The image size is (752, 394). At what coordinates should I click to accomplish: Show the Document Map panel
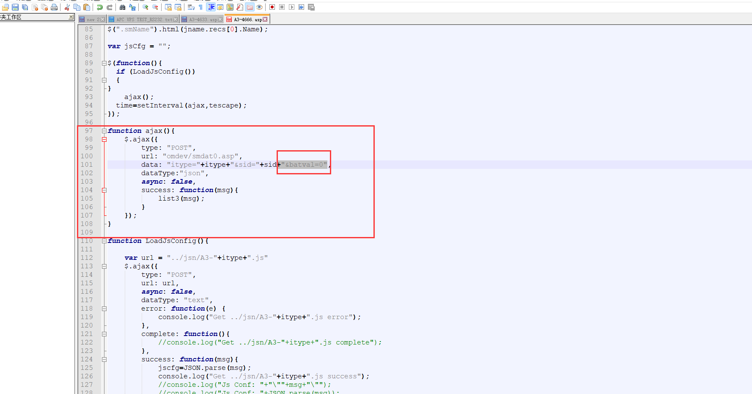tap(230, 7)
